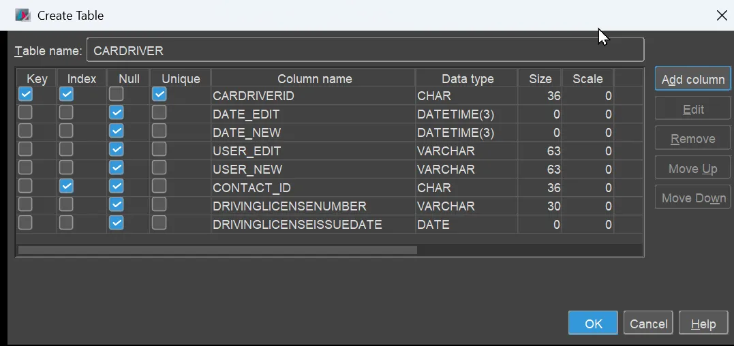Enable Unique for DRIVINGLICENSEISSUEDATE row

159,223
